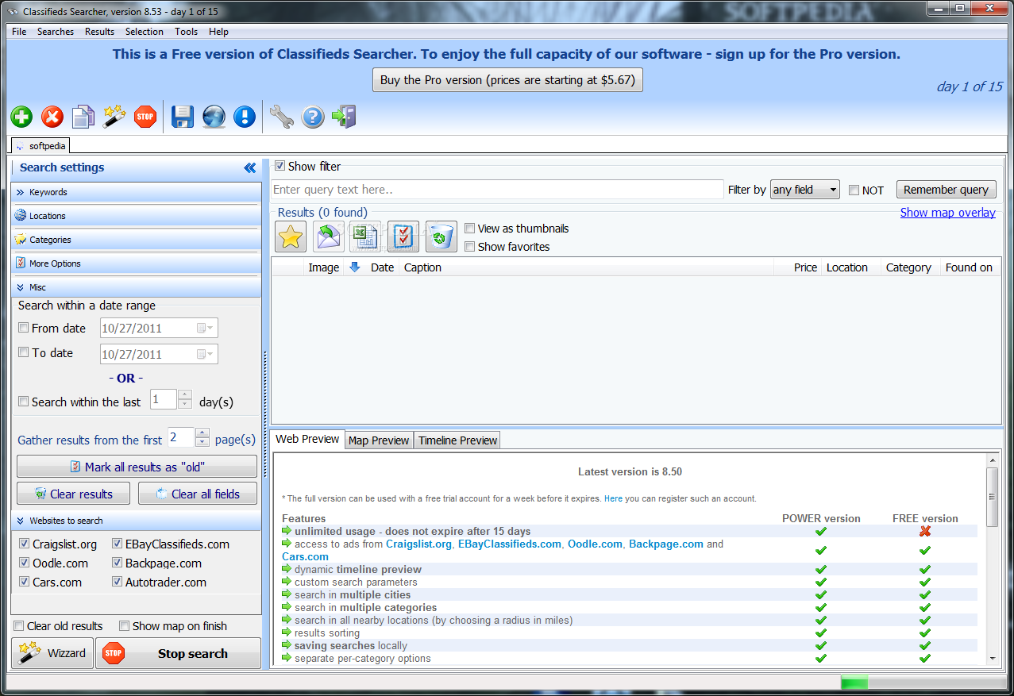Click the Clear all fields button
1014x696 pixels.
coord(198,494)
